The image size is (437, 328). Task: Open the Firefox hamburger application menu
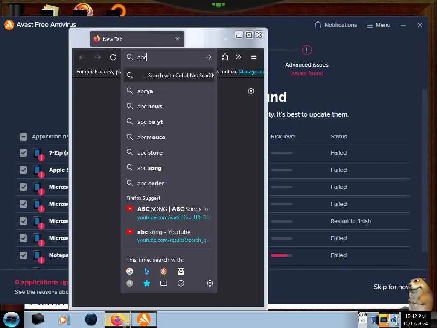[254, 57]
